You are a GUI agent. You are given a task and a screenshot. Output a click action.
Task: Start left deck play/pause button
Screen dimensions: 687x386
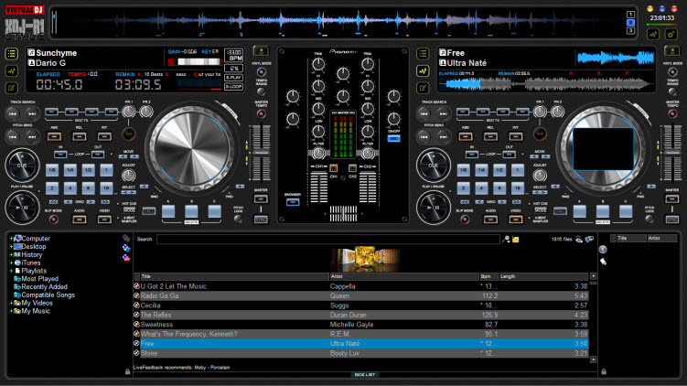(22, 208)
